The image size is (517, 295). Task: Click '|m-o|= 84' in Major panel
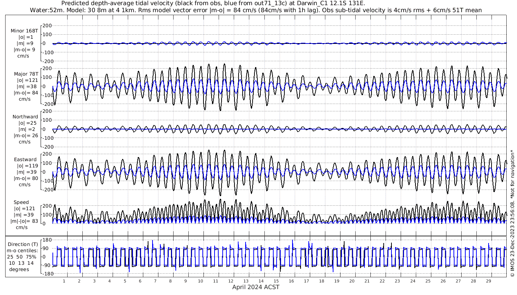(x=26, y=93)
